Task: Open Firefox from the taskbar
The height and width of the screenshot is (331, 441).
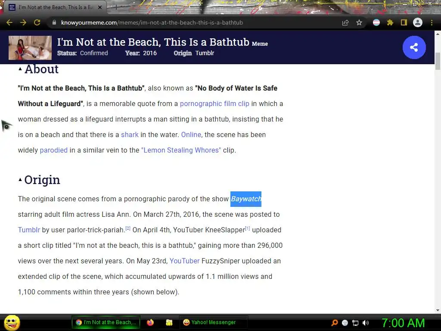Action: [x=150, y=322]
